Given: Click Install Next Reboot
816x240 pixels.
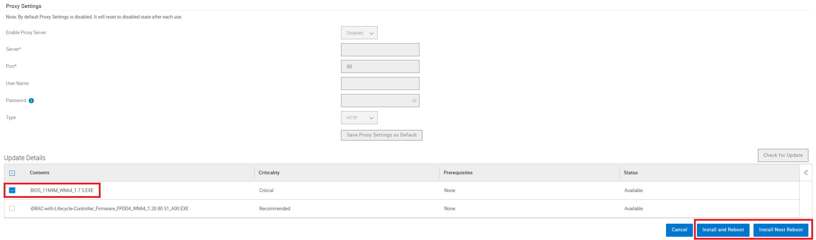Looking at the screenshot, I should [x=781, y=230].
